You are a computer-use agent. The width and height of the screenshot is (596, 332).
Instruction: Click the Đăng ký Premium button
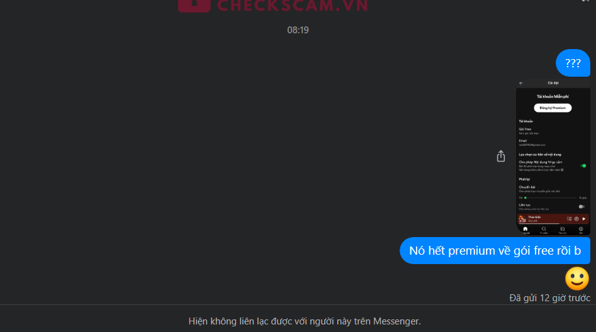pyautogui.click(x=553, y=108)
